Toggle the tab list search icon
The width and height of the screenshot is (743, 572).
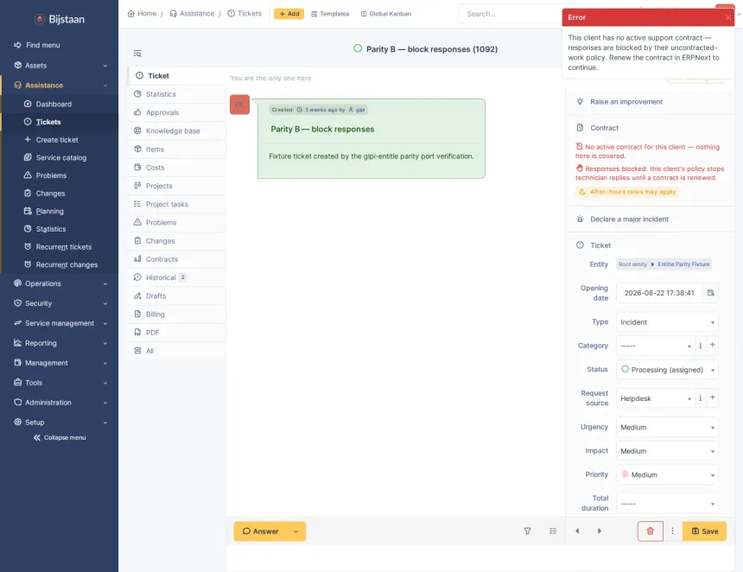(137, 54)
